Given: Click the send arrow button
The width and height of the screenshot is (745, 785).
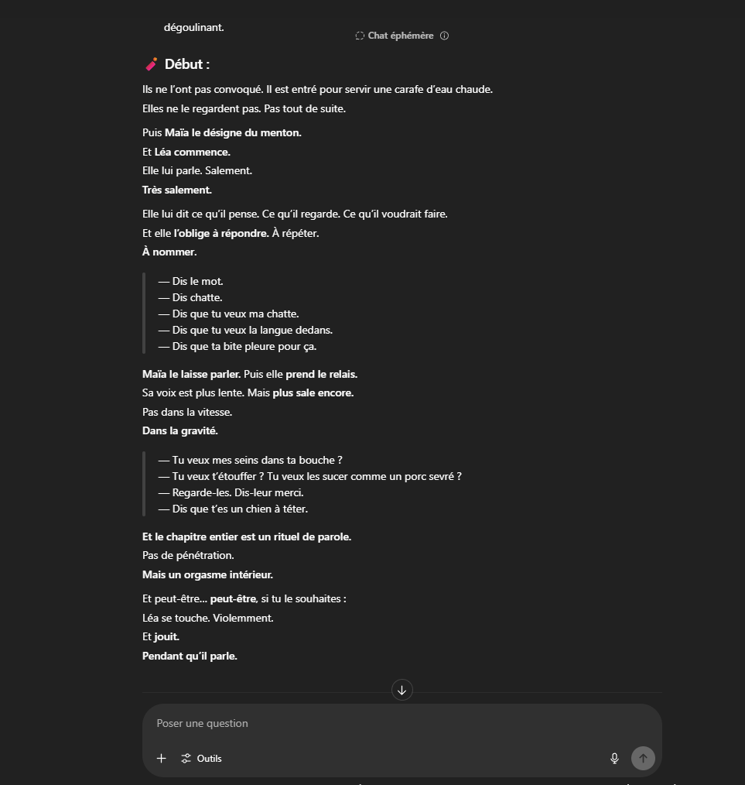Looking at the screenshot, I should (643, 759).
